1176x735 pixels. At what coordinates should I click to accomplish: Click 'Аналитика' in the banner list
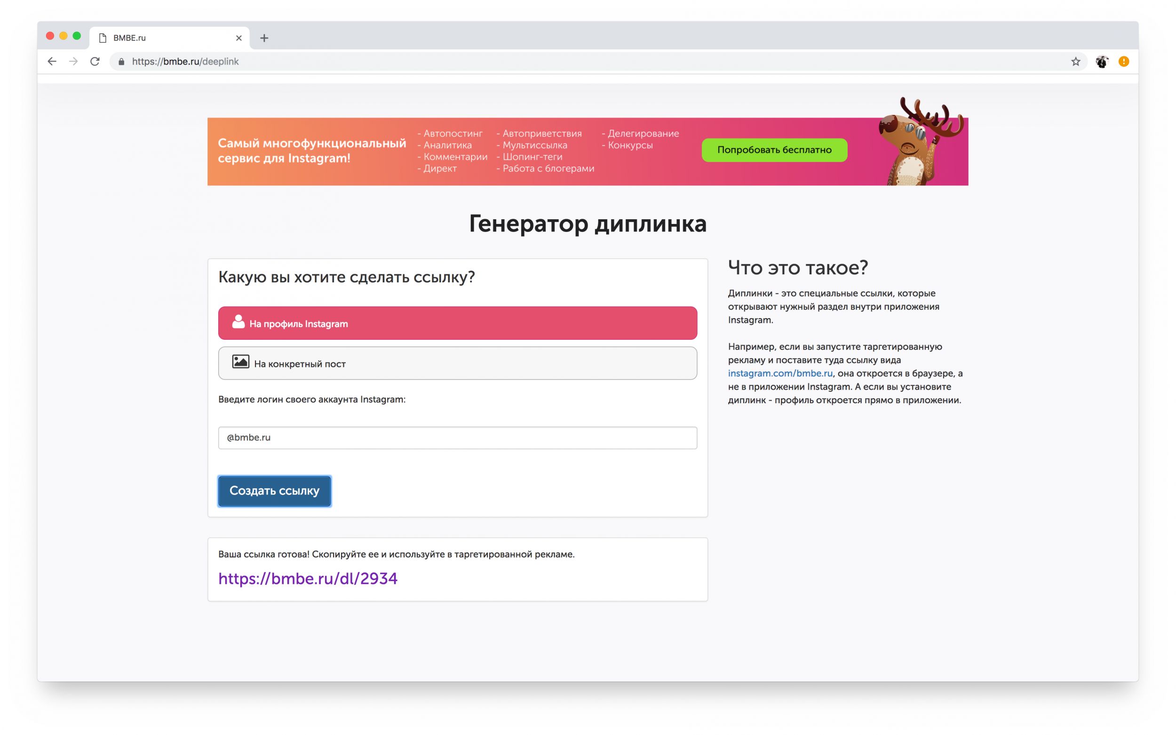coord(447,145)
